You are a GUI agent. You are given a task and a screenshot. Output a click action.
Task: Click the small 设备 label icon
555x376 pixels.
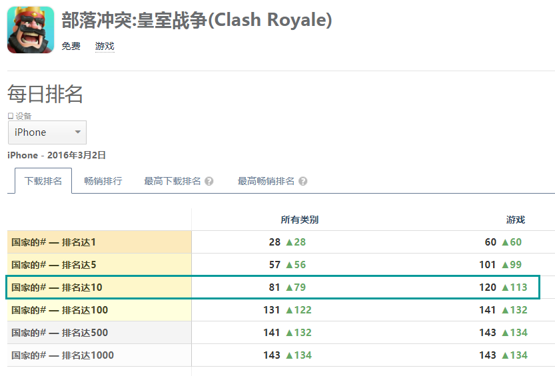coord(11,116)
